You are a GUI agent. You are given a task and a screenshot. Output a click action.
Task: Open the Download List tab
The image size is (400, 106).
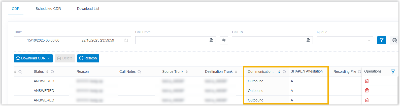pos(88,9)
